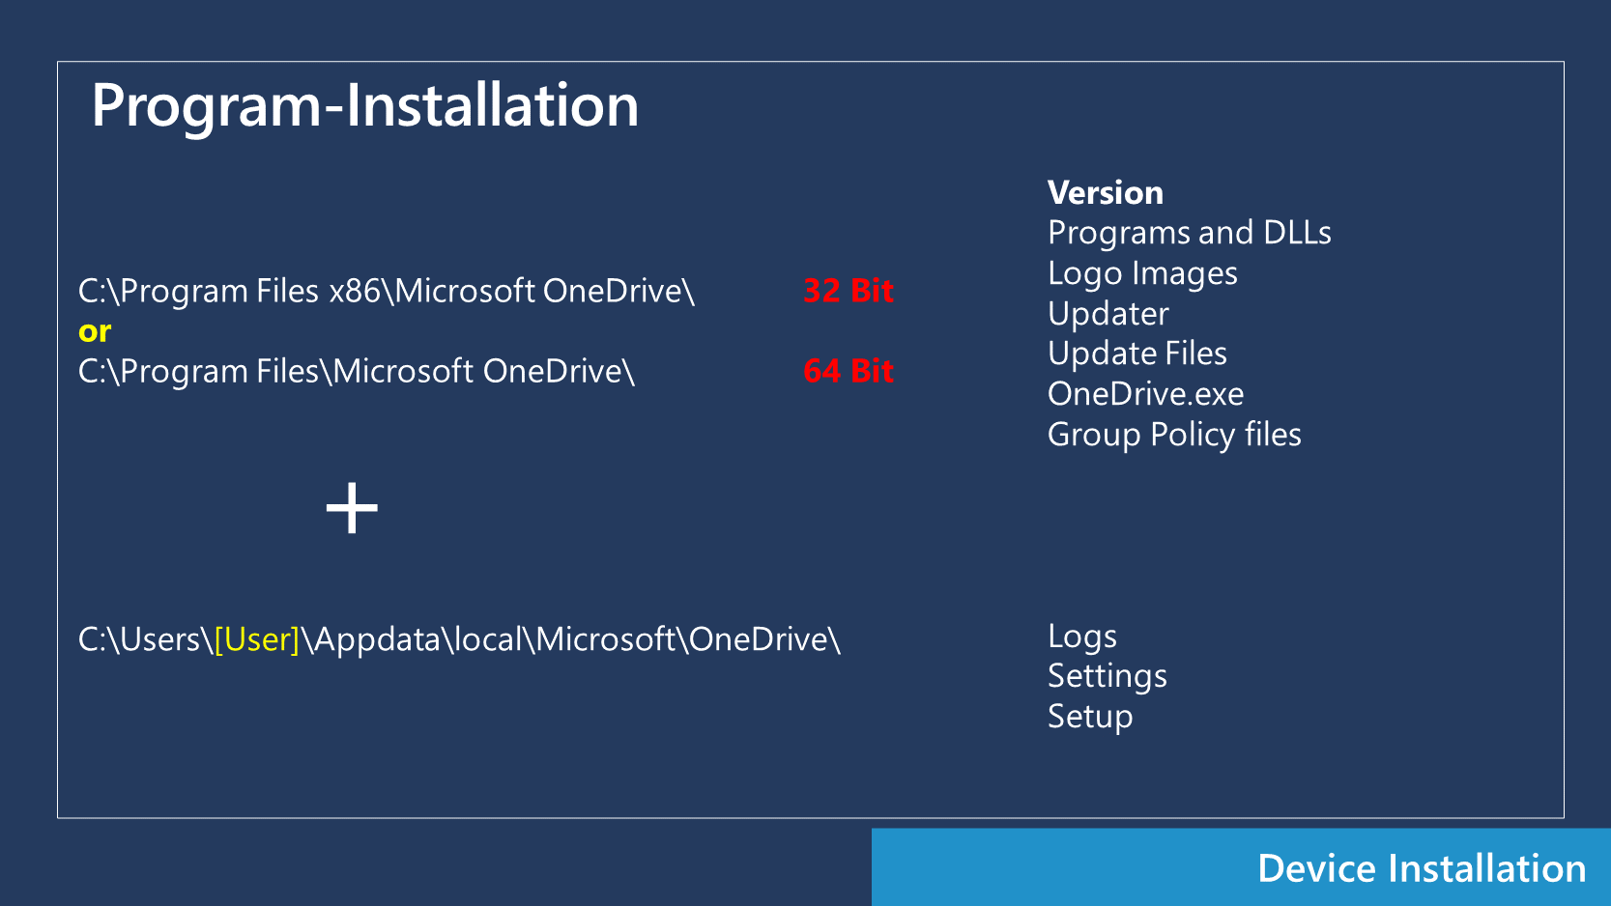Click the Device Installation banner
This screenshot has width=1611, height=906.
pyautogui.click(x=1421, y=868)
